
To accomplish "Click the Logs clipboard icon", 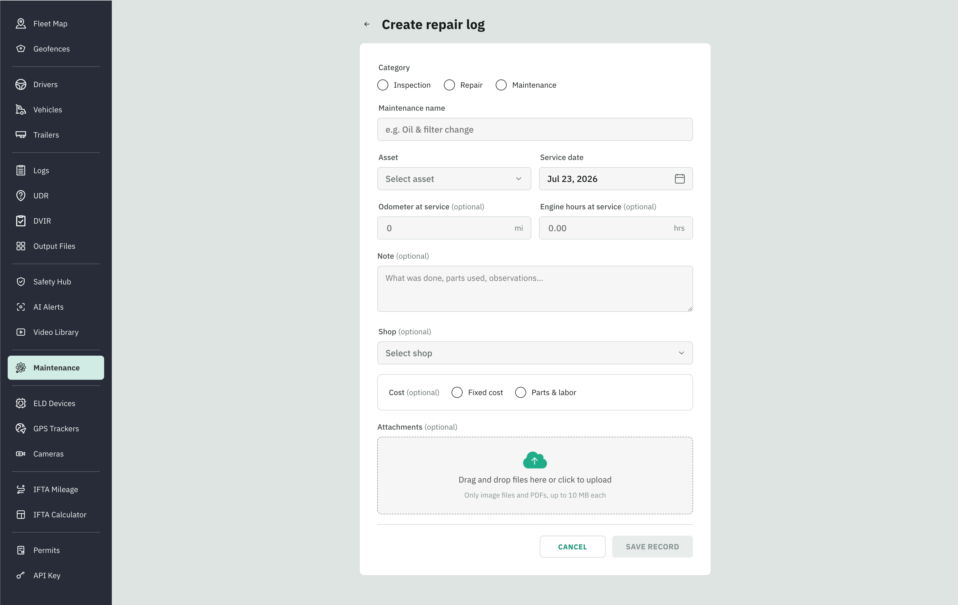I will click(x=21, y=170).
